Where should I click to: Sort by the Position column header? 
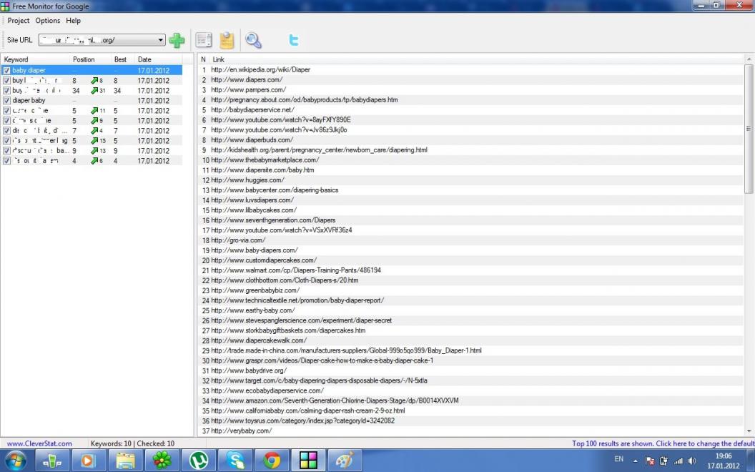pyautogui.click(x=91, y=60)
